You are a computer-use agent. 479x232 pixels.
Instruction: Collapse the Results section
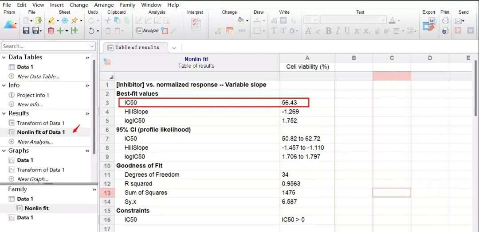[x=4, y=113]
